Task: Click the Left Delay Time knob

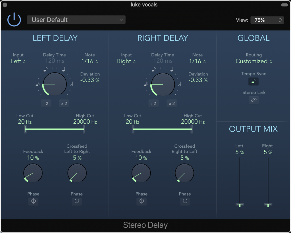Action: click(55, 84)
